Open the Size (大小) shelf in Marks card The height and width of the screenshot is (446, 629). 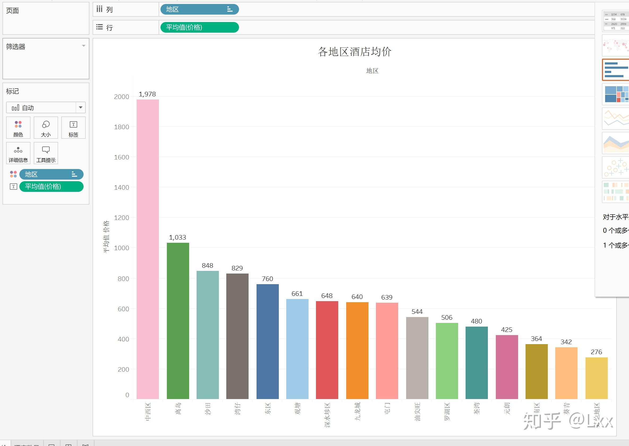click(46, 128)
